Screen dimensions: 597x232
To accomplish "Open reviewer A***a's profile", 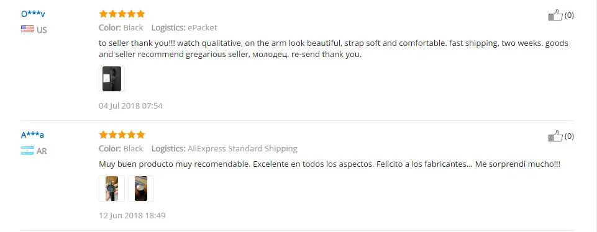I will tap(32, 135).
